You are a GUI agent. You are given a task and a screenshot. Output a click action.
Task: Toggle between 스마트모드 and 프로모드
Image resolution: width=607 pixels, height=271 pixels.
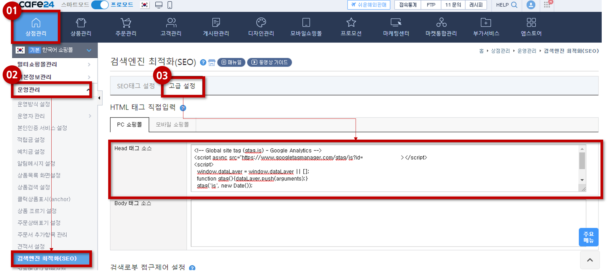click(100, 5)
